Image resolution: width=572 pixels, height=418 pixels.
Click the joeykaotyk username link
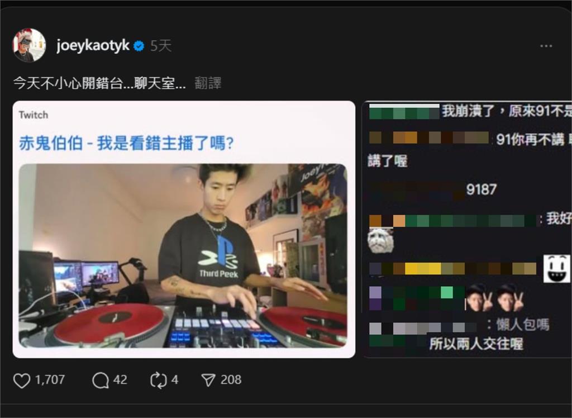coord(93,46)
